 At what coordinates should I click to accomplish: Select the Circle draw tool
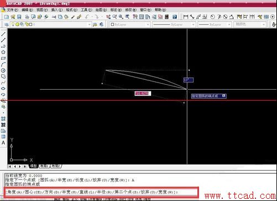coord(3,70)
